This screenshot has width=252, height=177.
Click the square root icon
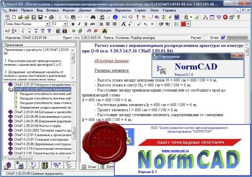pos(23,31)
